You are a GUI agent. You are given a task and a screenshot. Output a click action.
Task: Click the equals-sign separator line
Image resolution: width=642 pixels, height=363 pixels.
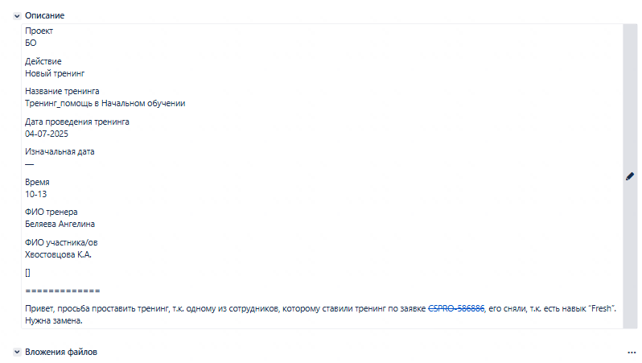click(x=63, y=291)
